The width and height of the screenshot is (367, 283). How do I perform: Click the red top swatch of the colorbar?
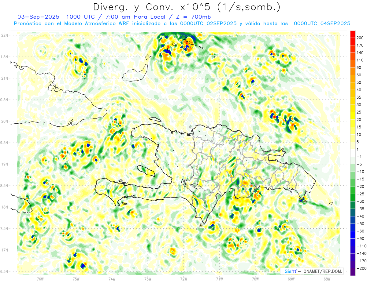pyautogui.click(x=353, y=34)
